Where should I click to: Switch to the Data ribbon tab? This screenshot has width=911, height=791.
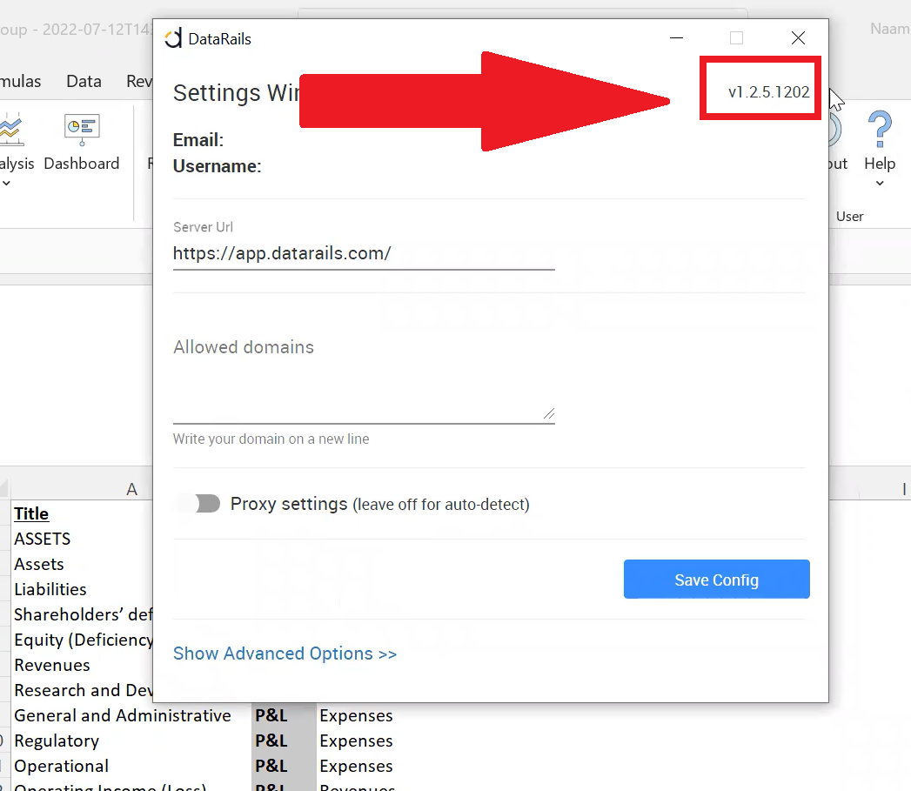point(84,81)
